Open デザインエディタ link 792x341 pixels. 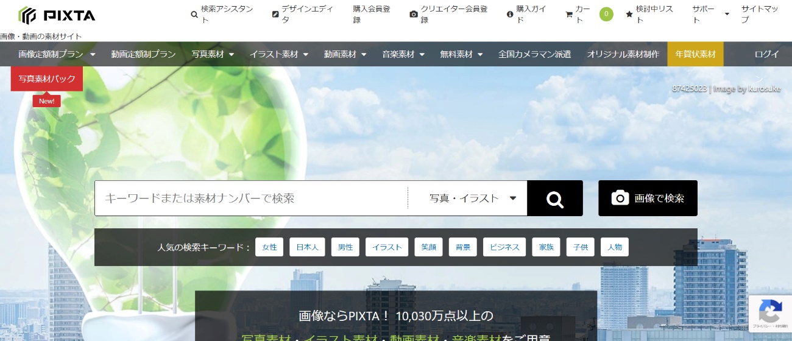click(303, 15)
